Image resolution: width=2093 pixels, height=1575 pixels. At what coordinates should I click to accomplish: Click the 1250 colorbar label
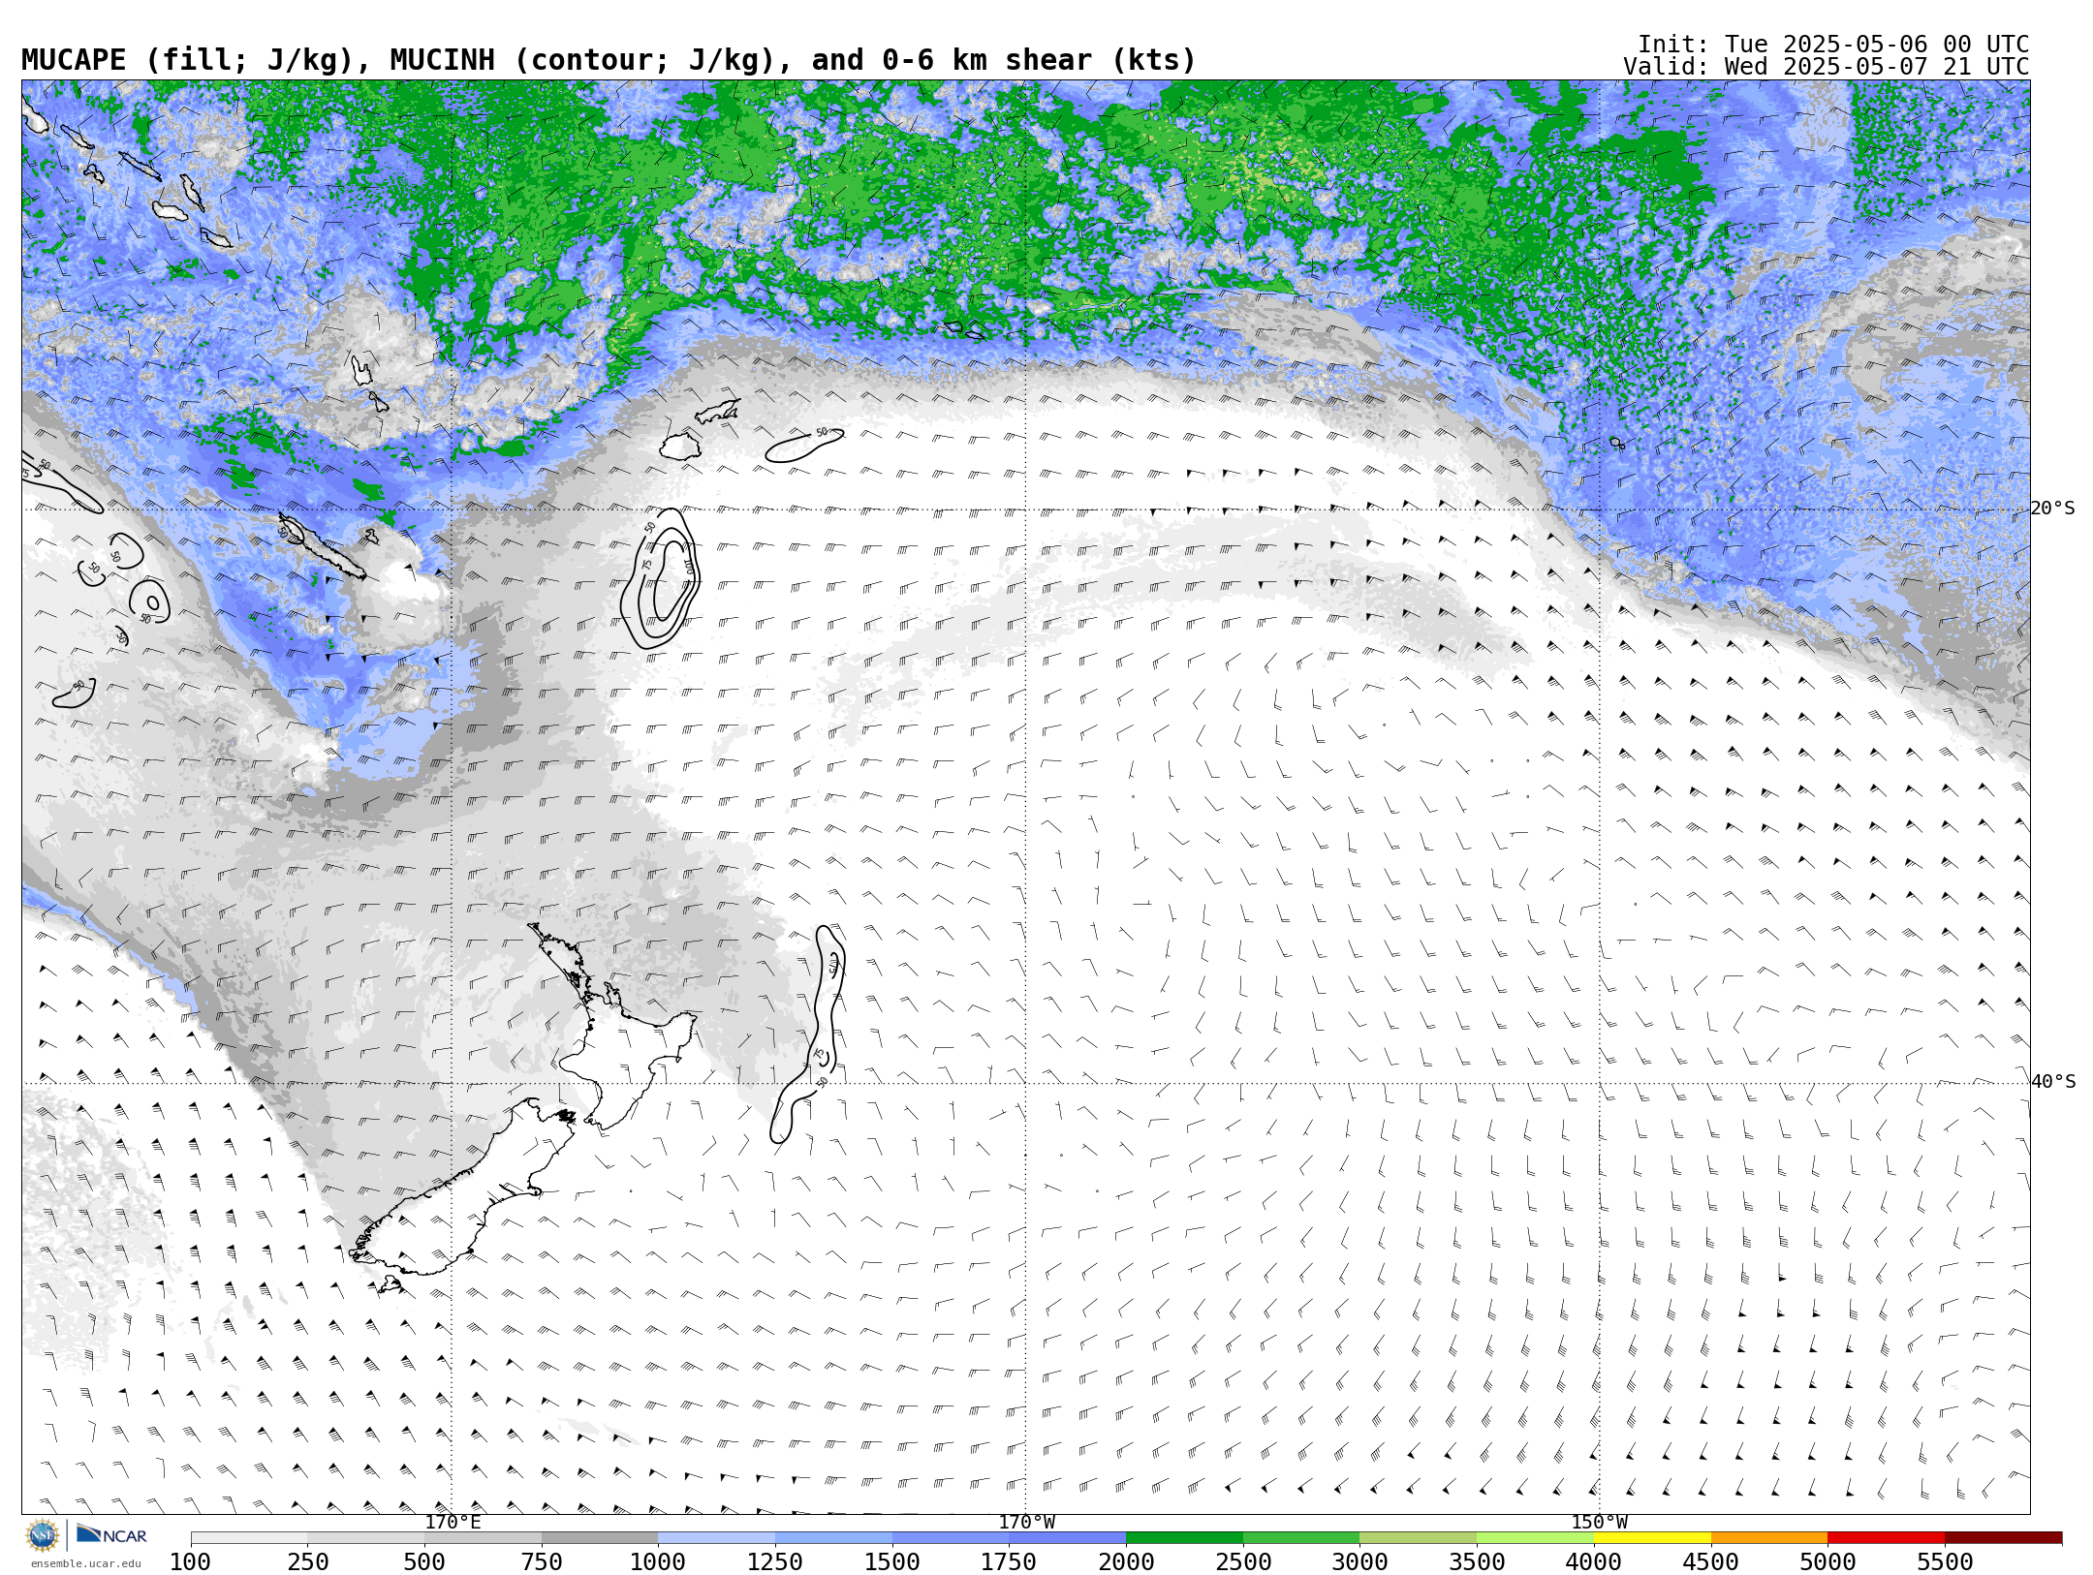[x=775, y=1562]
